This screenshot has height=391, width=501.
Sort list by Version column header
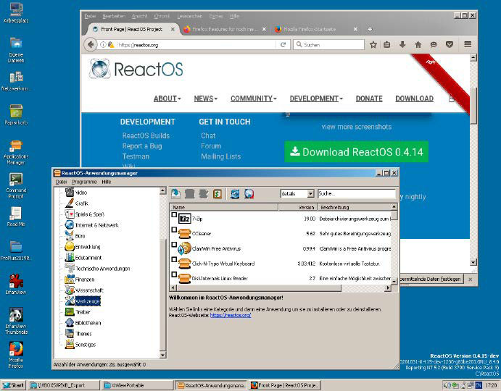click(x=298, y=207)
